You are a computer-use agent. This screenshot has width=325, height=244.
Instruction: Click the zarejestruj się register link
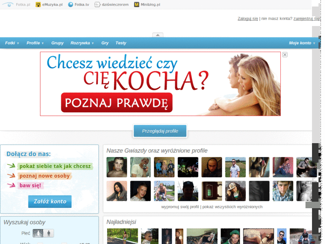click(x=307, y=19)
